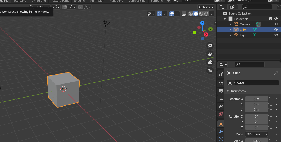Open the Options dropdown

[x=206, y=7]
